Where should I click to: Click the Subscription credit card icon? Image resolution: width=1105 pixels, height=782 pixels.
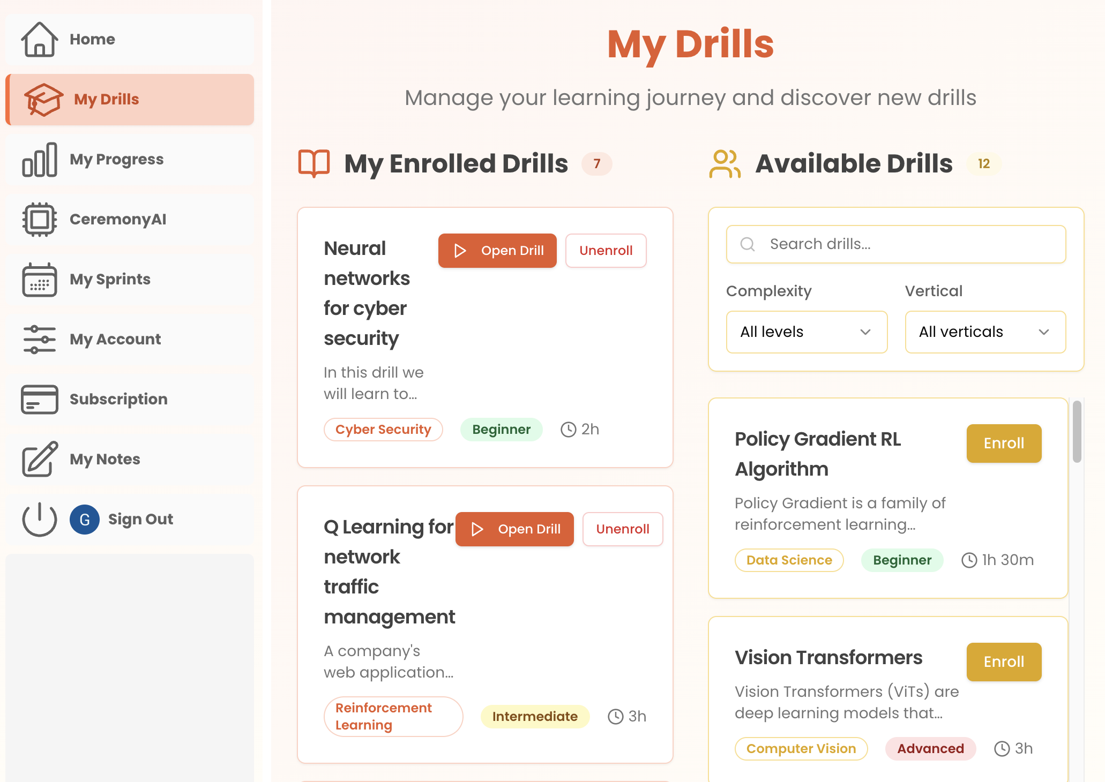click(x=39, y=400)
